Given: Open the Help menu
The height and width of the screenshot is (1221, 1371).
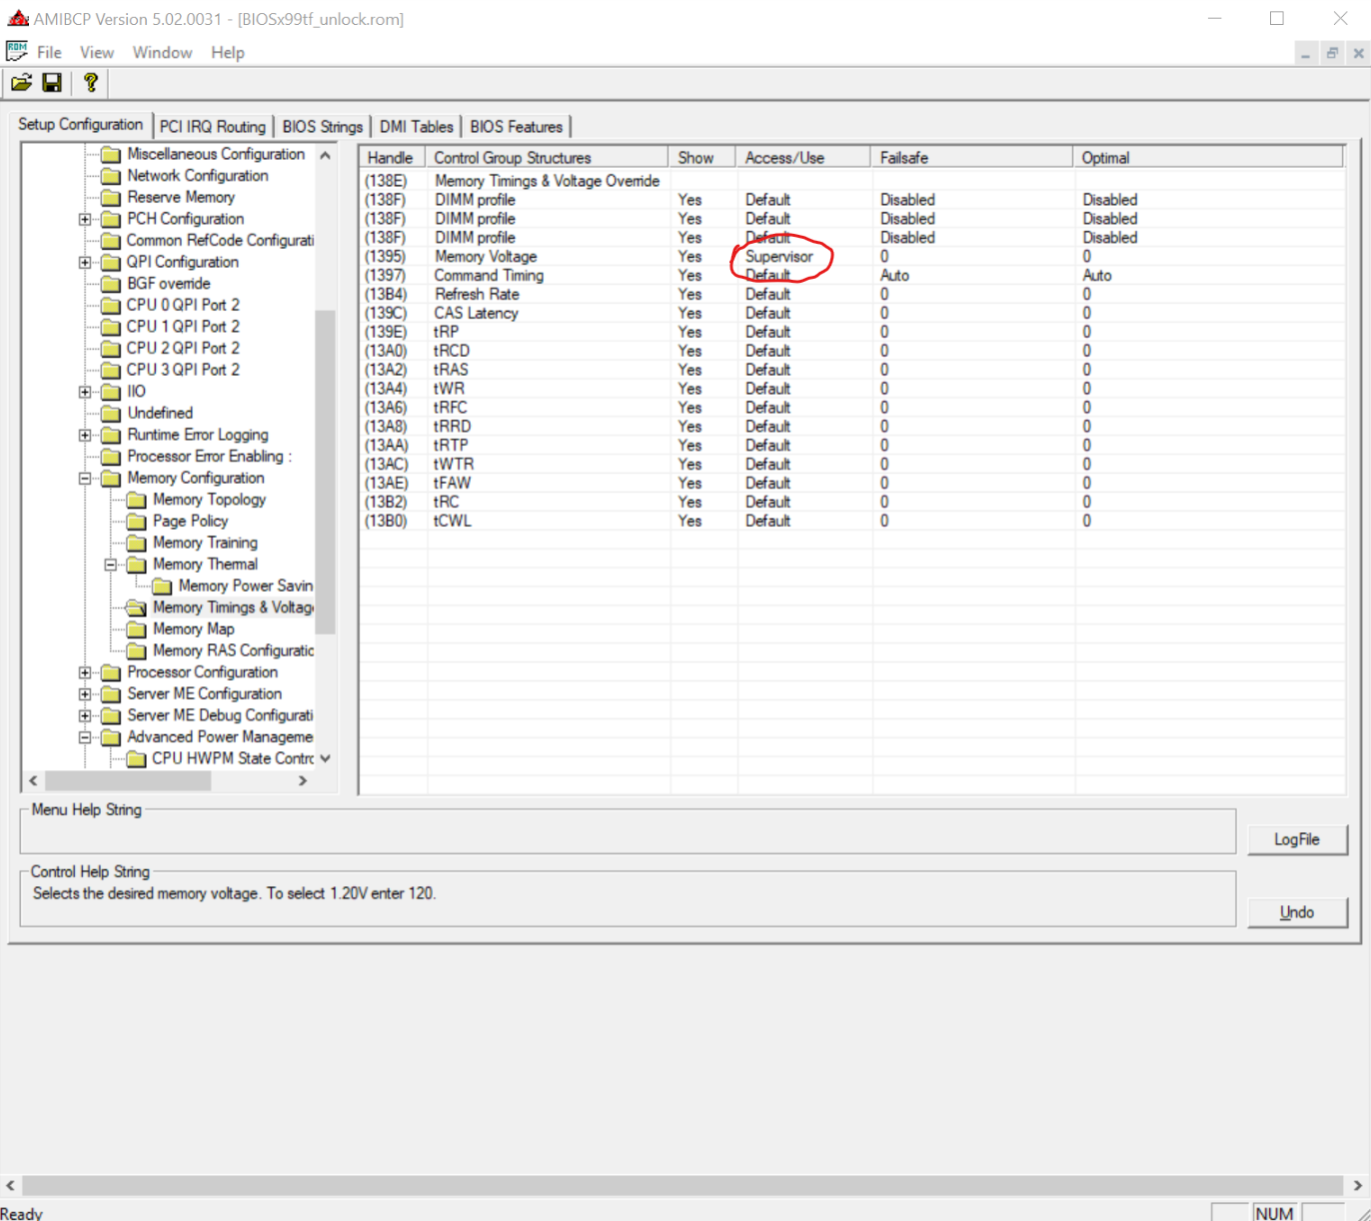Looking at the screenshot, I should point(228,52).
